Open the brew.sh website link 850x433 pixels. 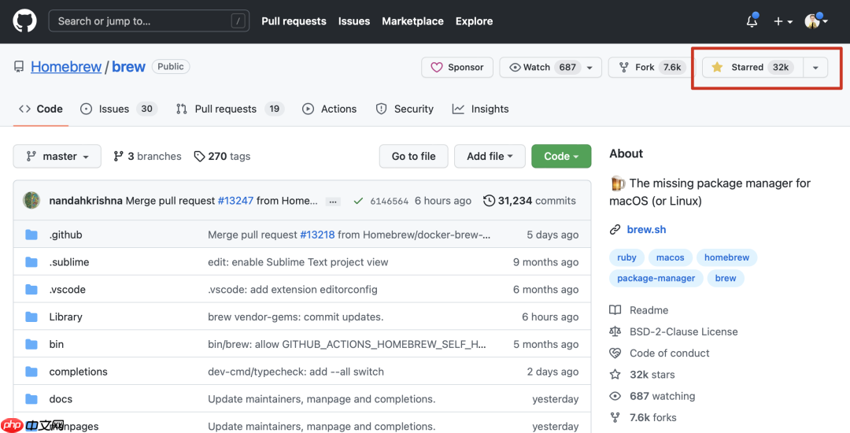646,229
